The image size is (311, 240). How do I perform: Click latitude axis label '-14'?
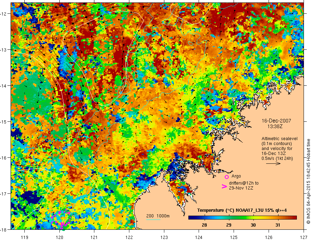[x=4, y=86]
